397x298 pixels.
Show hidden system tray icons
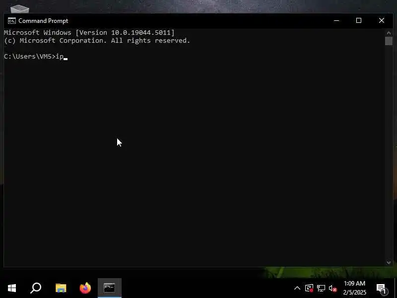[297, 288]
